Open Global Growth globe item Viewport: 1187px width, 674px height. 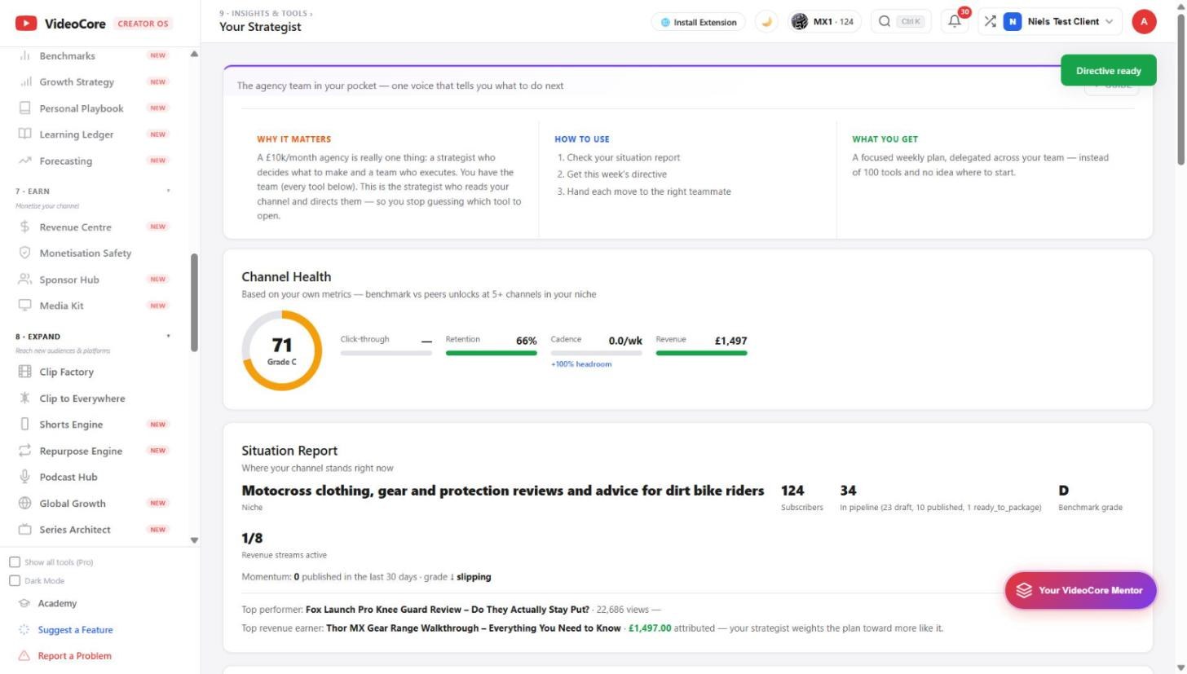coord(94,504)
